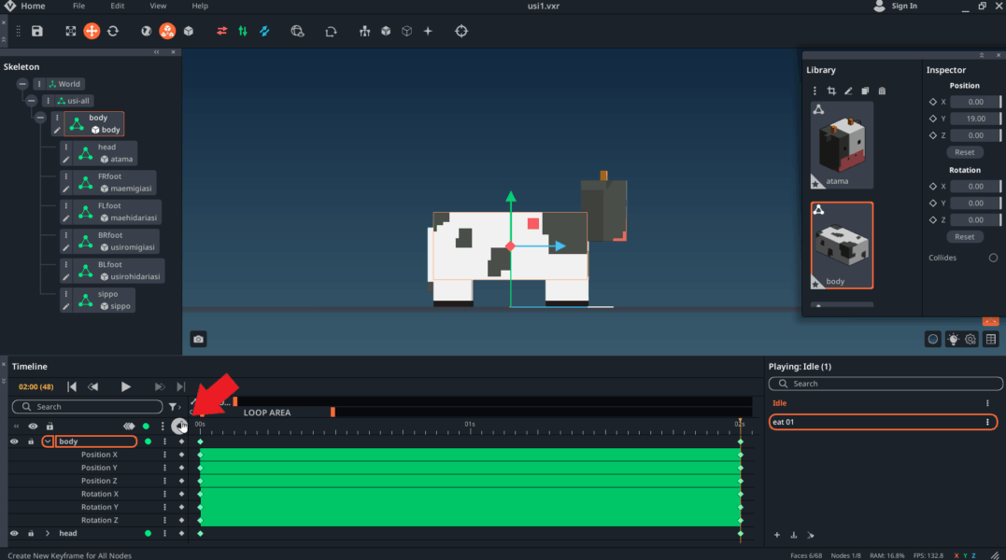Viewport: 1006px width, 560px height.
Task: Open viewport settings gear icon
Action: (x=971, y=339)
